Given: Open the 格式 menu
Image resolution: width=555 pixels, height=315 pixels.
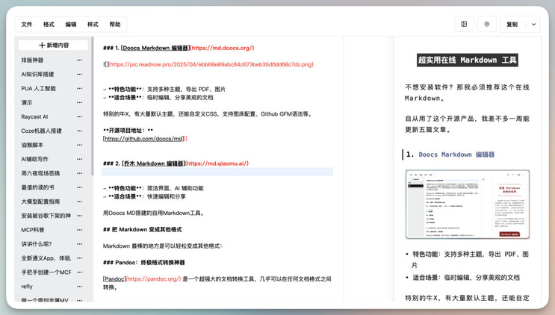Looking at the screenshot, I should pyautogui.click(x=49, y=25).
